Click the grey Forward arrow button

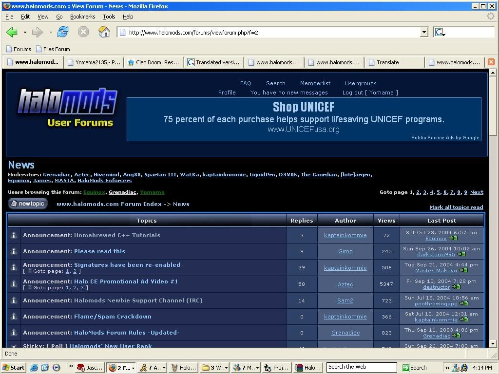click(x=37, y=32)
